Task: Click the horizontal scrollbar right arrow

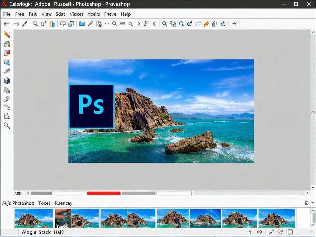Action: point(307,193)
